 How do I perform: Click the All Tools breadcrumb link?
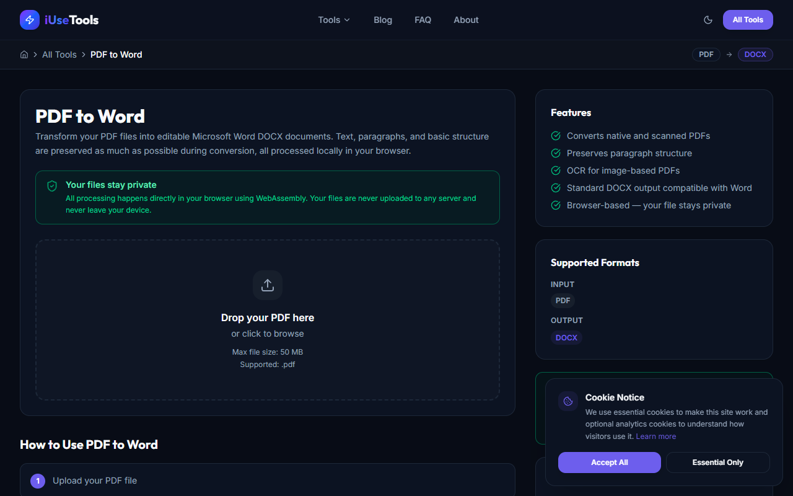click(x=59, y=55)
